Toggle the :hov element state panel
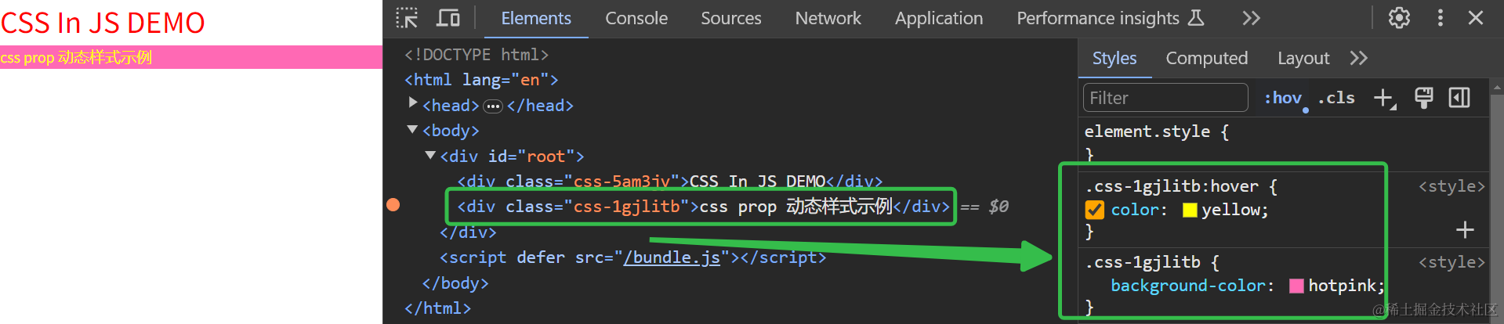This screenshot has height=324, width=1504. pos(1282,98)
